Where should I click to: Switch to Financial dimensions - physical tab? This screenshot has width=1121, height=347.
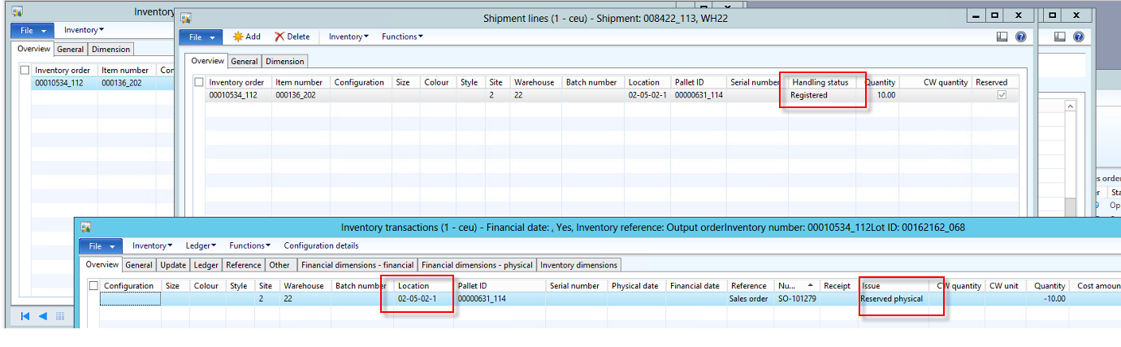[x=477, y=265]
